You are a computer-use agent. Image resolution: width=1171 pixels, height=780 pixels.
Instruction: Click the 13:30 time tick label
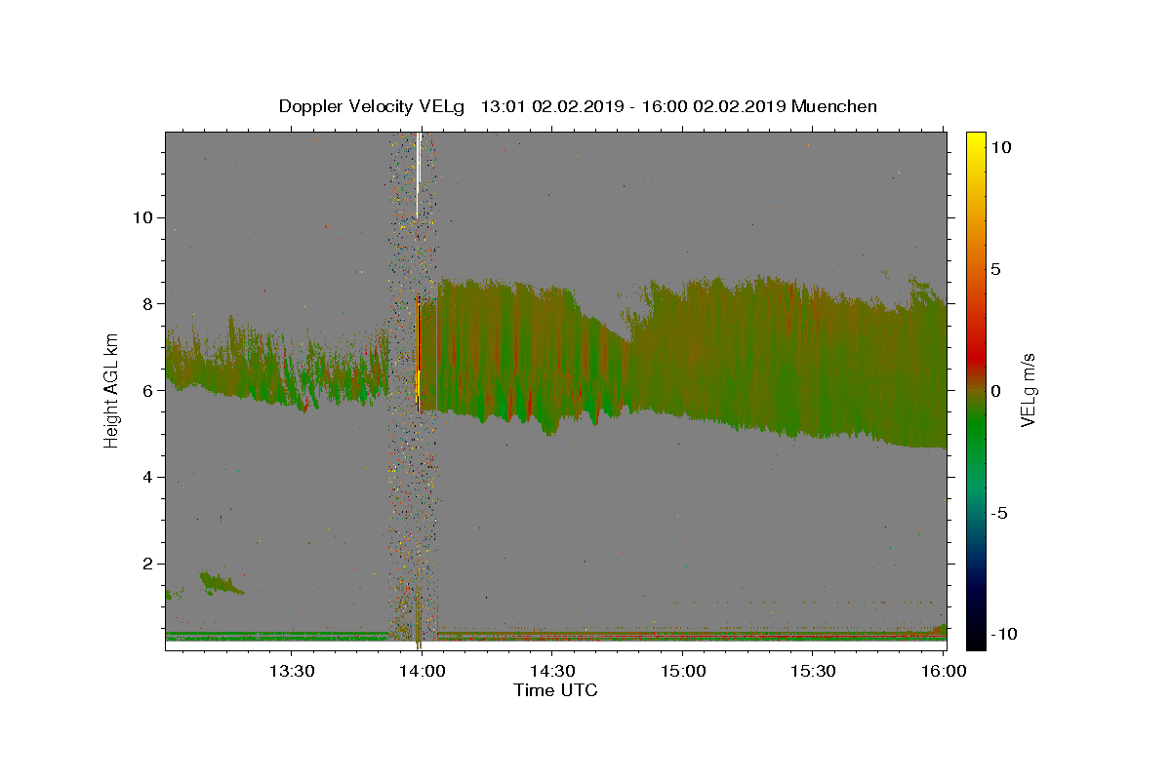292,671
